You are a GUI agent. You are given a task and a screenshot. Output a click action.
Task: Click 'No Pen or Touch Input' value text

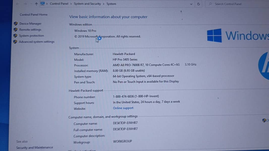[x=146, y=82]
